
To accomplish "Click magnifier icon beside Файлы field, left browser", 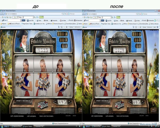I will [x=35, y=17].
